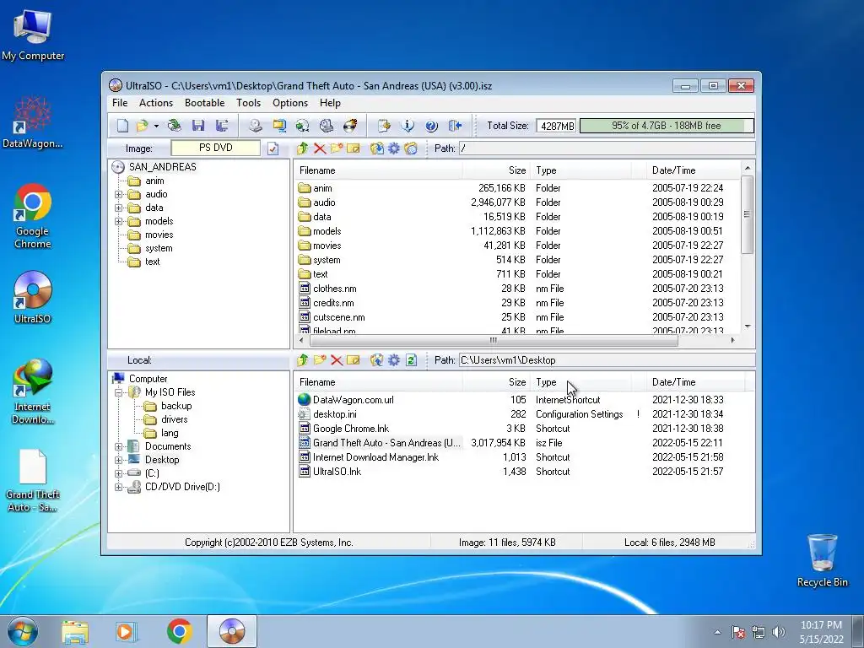Screen dimensions: 864x648
Task: Expand the models folder in image tree
Action: (x=118, y=222)
